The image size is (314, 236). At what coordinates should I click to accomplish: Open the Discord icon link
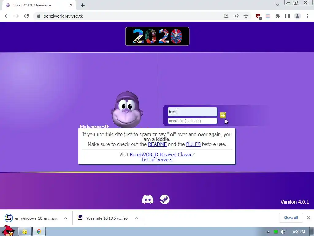point(147,199)
